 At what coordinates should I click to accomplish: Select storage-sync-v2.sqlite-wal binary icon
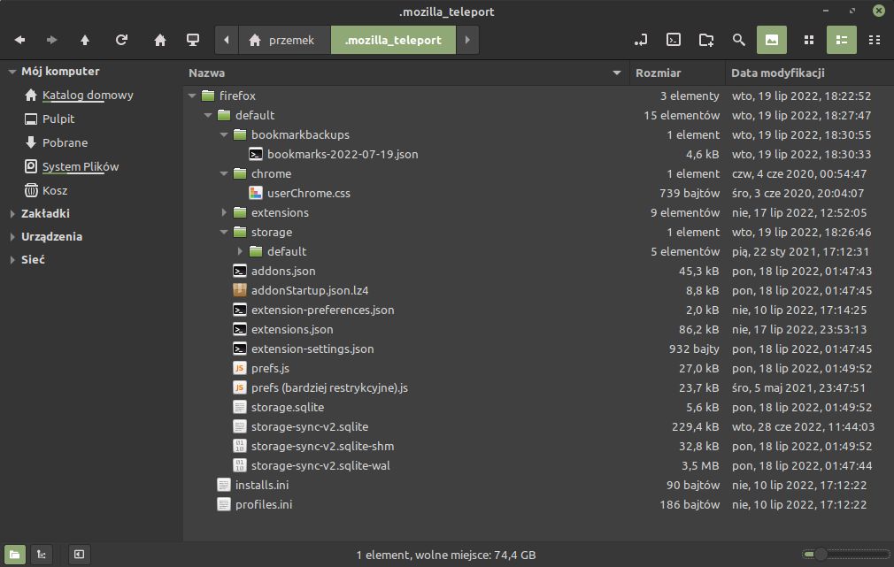pos(240,465)
